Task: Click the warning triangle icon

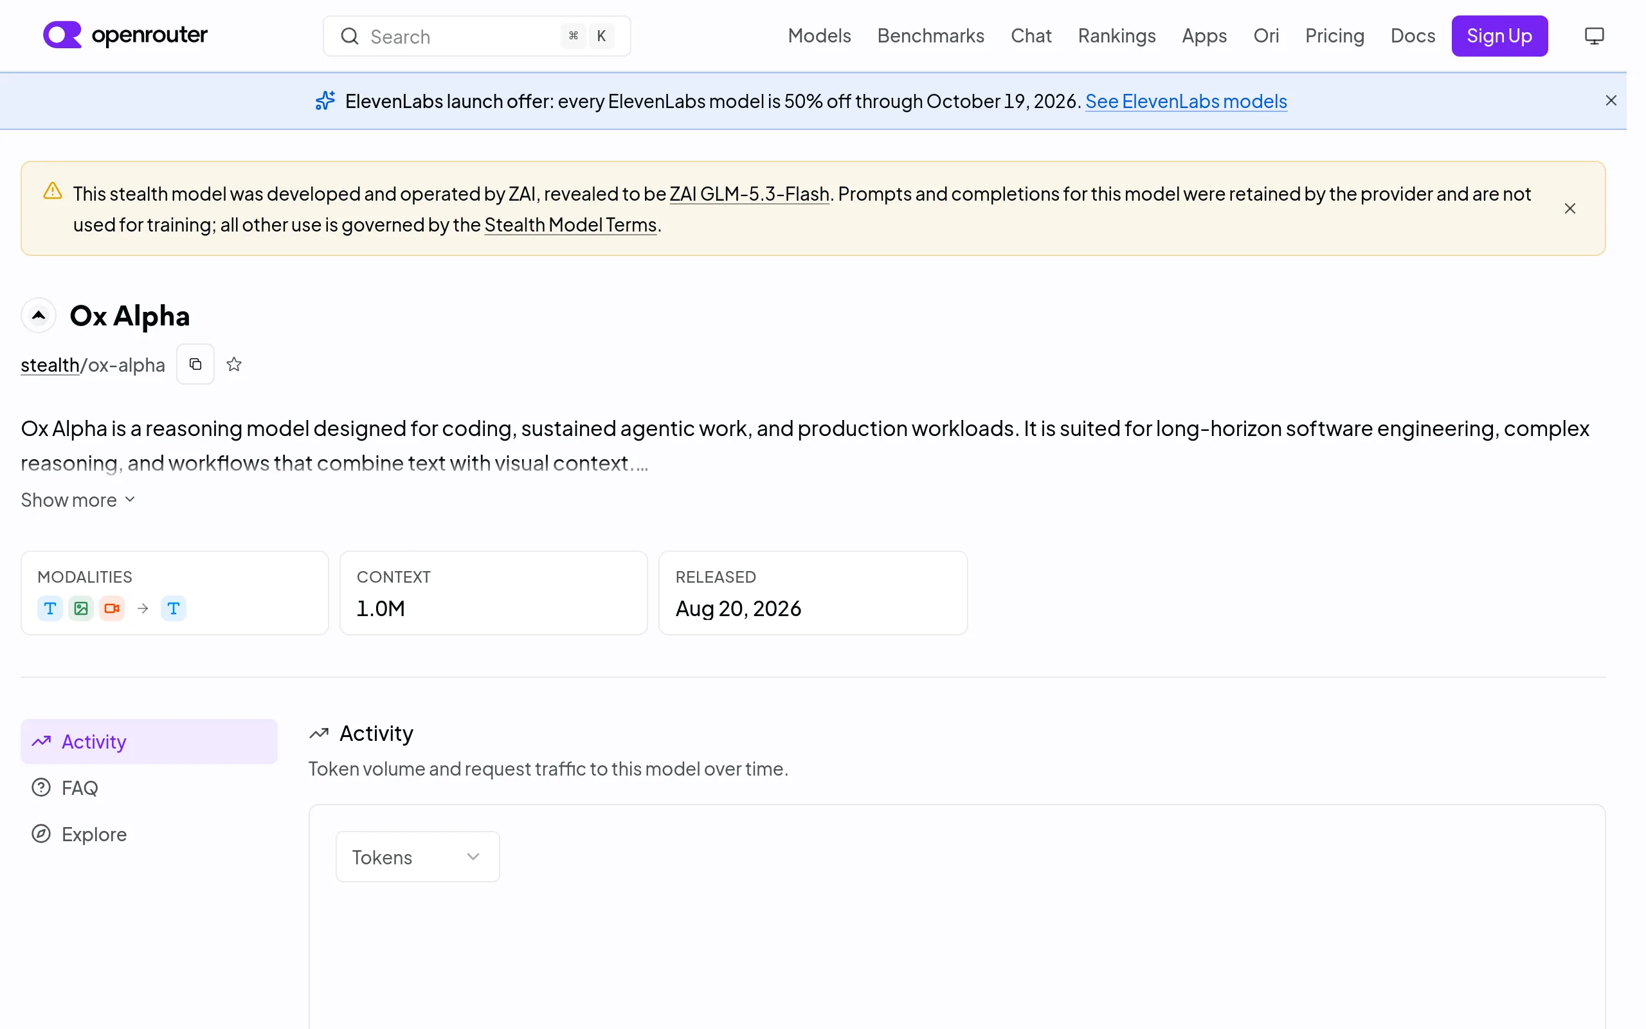Action: point(52,191)
